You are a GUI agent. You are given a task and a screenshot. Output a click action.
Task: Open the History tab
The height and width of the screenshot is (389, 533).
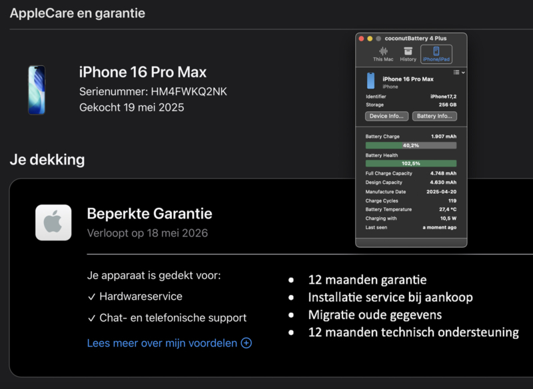point(408,54)
